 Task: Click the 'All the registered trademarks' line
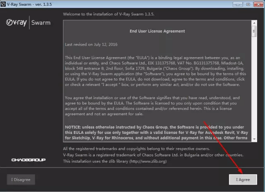[136, 148]
